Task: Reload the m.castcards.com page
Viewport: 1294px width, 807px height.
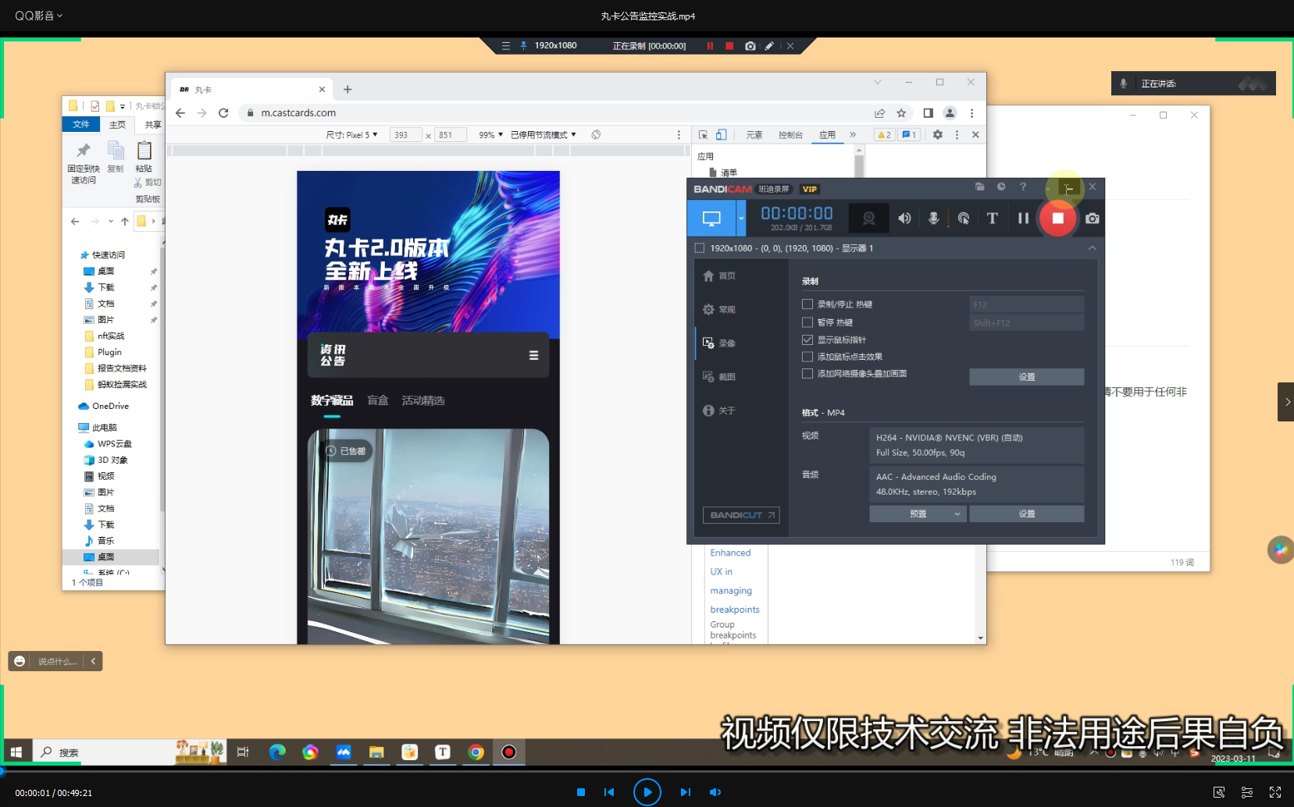Action: (223, 113)
